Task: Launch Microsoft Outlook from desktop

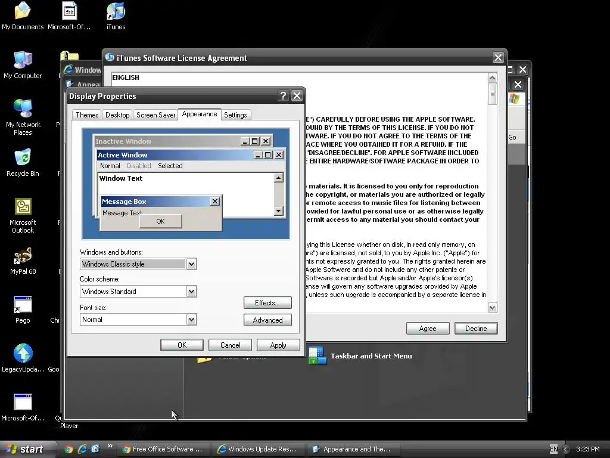Action: coord(23,215)
